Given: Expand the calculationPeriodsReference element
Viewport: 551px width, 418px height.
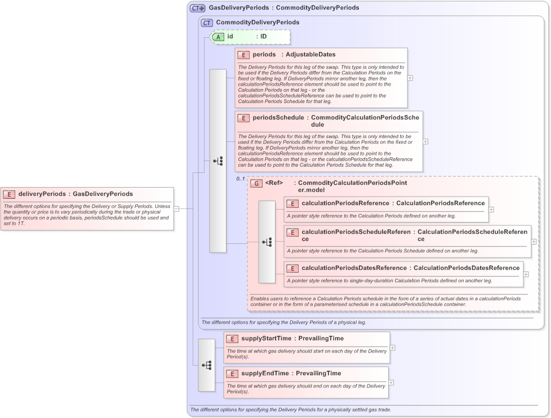Looking at the screenshot, I should (491, 210).
